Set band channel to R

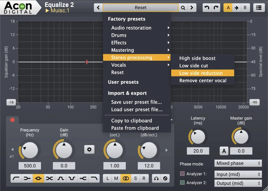[144, 178]
